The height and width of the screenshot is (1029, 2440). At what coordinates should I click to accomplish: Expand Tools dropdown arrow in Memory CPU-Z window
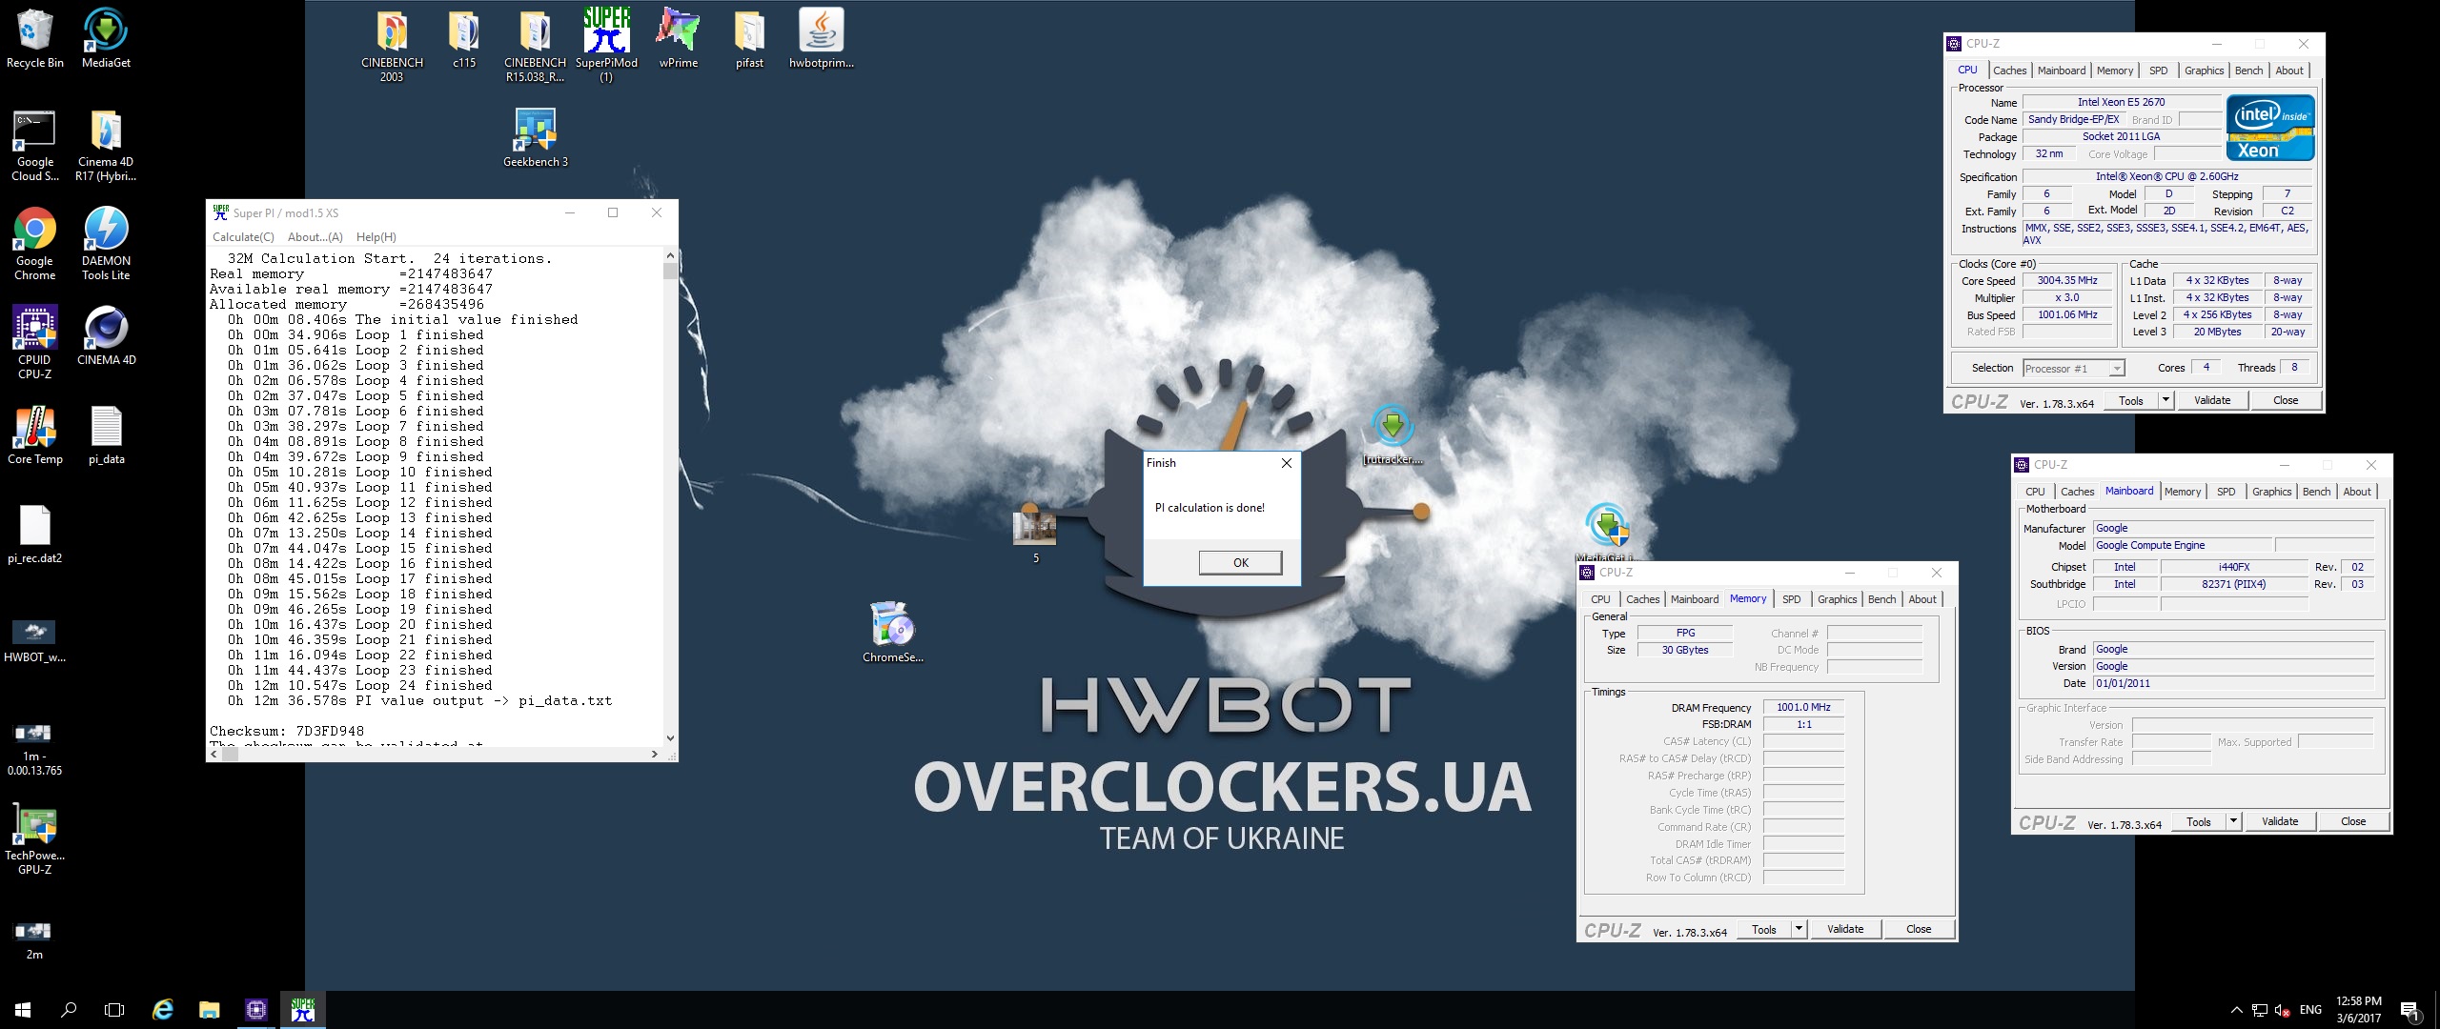click(1799, 929)
